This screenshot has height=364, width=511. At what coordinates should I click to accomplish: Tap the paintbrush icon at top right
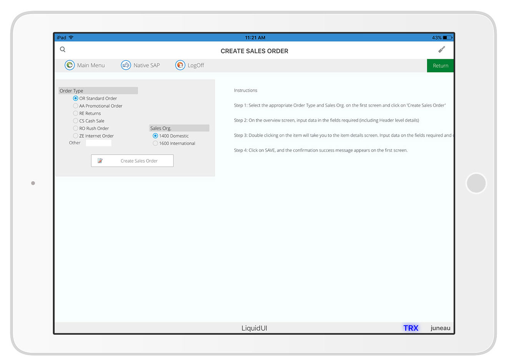442,50
